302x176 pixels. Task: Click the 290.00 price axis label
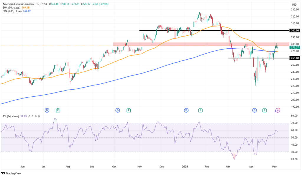295,37
